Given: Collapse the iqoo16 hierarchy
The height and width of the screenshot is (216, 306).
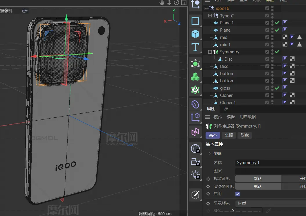Looking at the screenshot, I should (x=205, y=8).
